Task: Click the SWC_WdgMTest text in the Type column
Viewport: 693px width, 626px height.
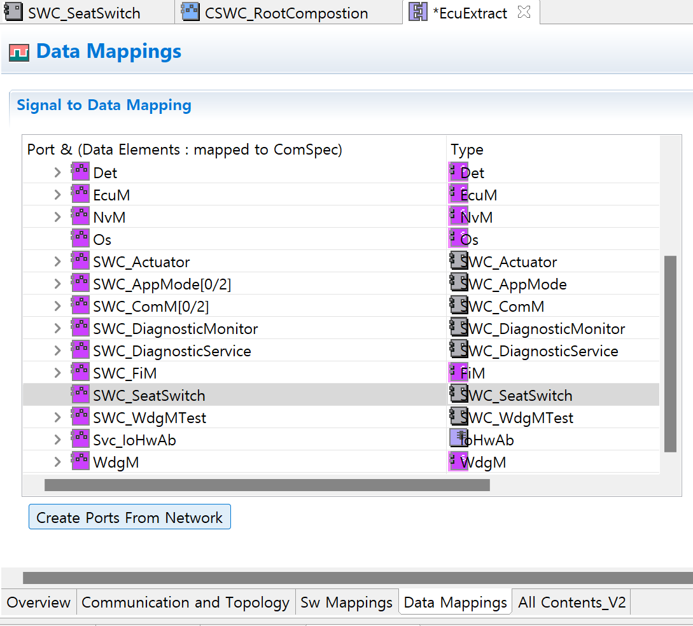Action: tap(517, 417)
